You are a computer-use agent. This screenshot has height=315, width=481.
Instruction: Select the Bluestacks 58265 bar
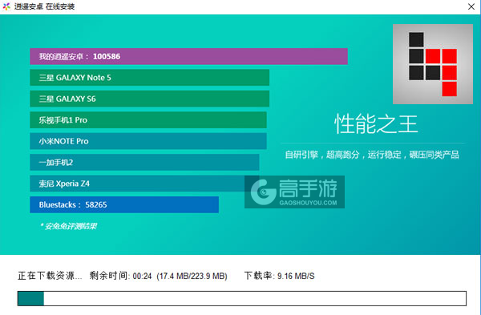124,204
